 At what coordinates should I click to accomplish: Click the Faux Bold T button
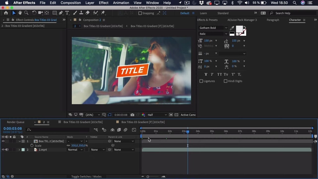click(206, 75)
